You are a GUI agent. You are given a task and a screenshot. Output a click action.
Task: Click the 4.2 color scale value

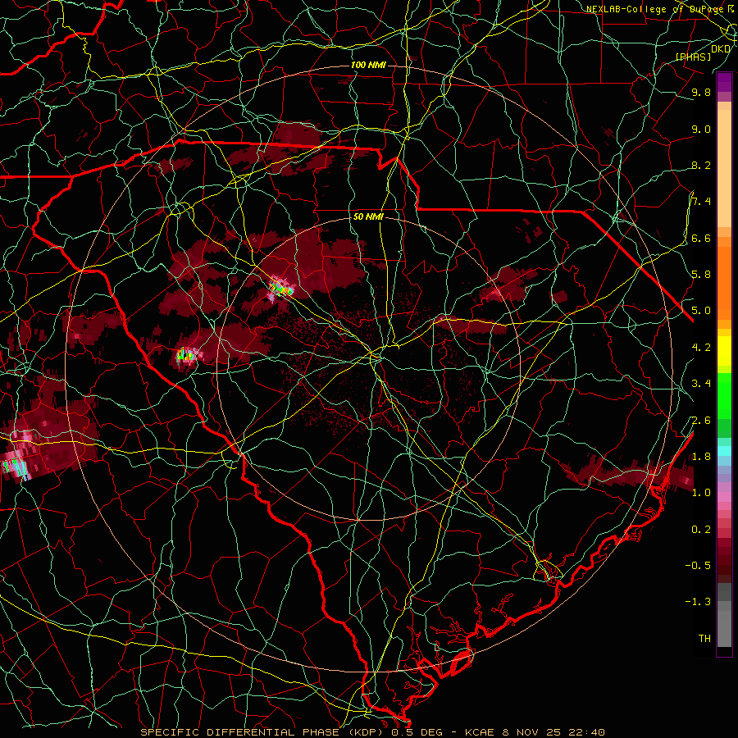701,348
